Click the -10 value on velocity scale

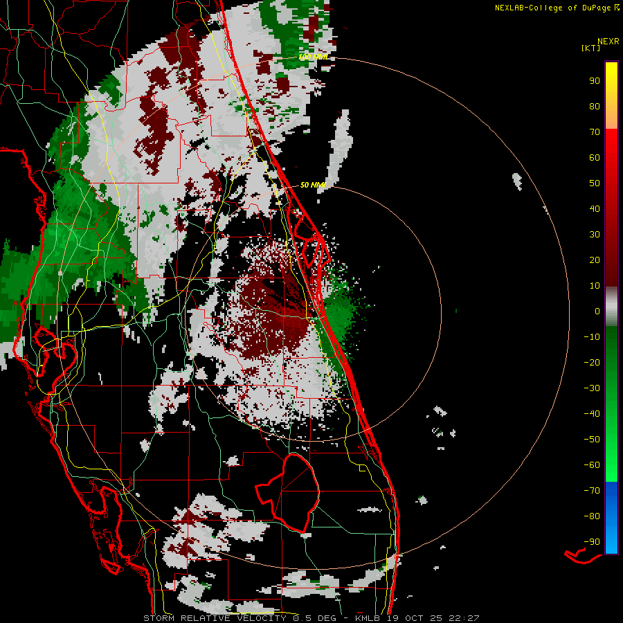592,337
